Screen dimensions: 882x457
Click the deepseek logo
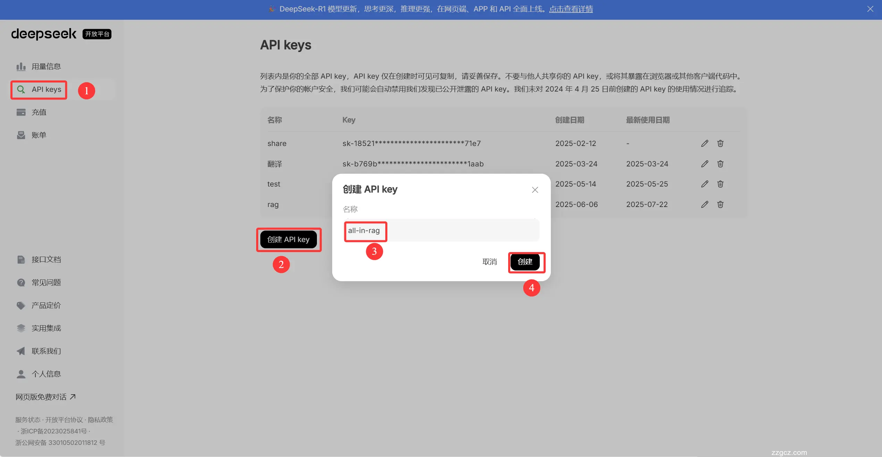(x=44, y=34)
